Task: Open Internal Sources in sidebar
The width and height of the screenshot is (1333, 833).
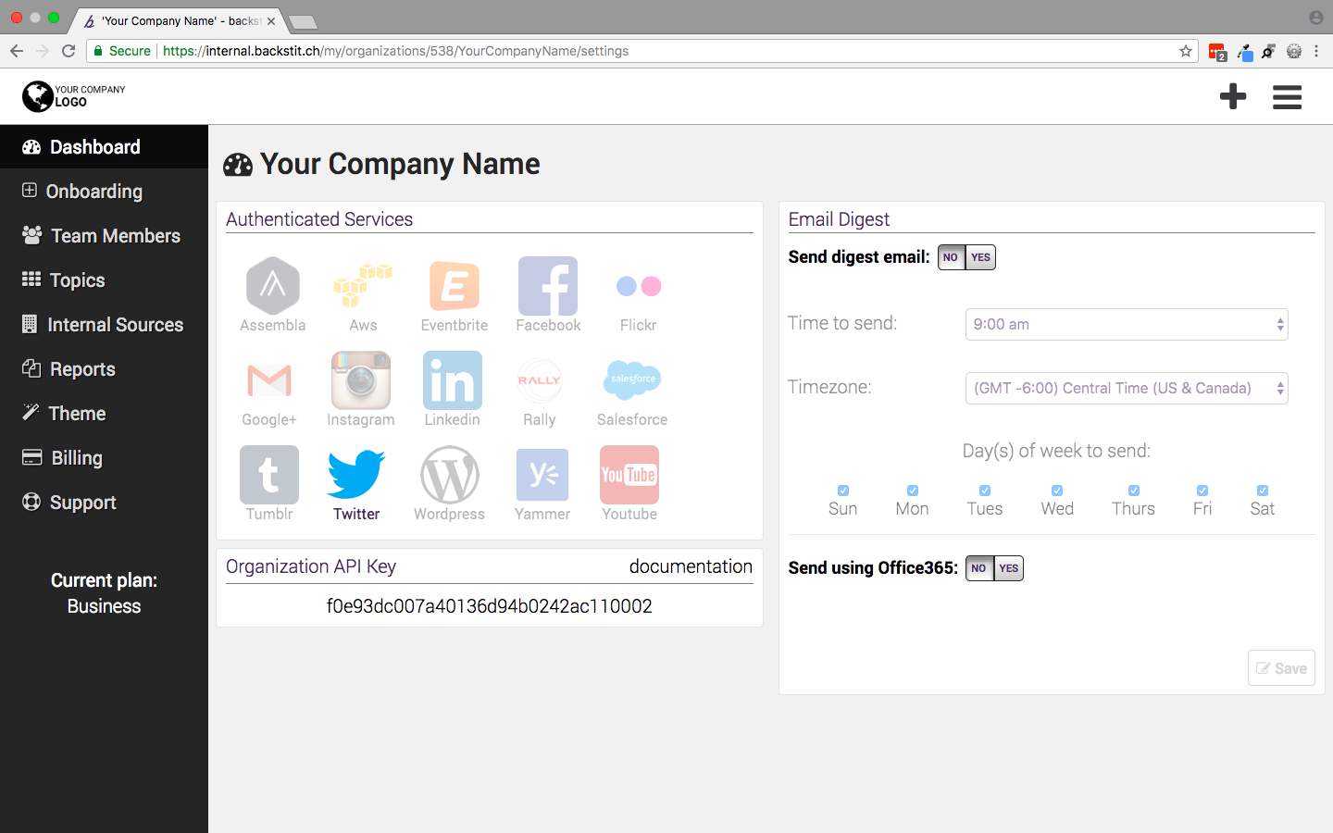Action: (104, 325)
